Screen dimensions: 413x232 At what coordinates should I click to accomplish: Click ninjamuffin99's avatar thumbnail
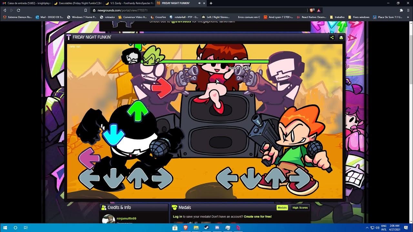pos(108,219)
